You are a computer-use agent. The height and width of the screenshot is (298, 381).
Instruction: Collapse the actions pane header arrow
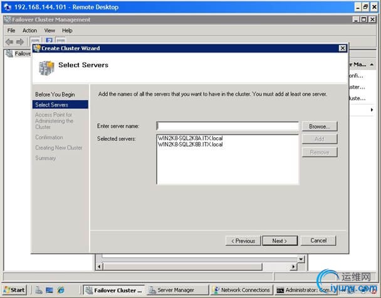[x=372, y=64]
